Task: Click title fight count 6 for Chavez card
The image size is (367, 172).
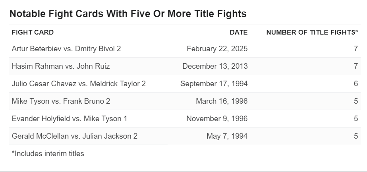Action: pos(356,83)
